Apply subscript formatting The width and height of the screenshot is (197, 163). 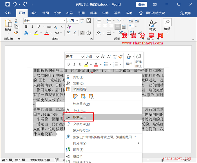[56, 27]
